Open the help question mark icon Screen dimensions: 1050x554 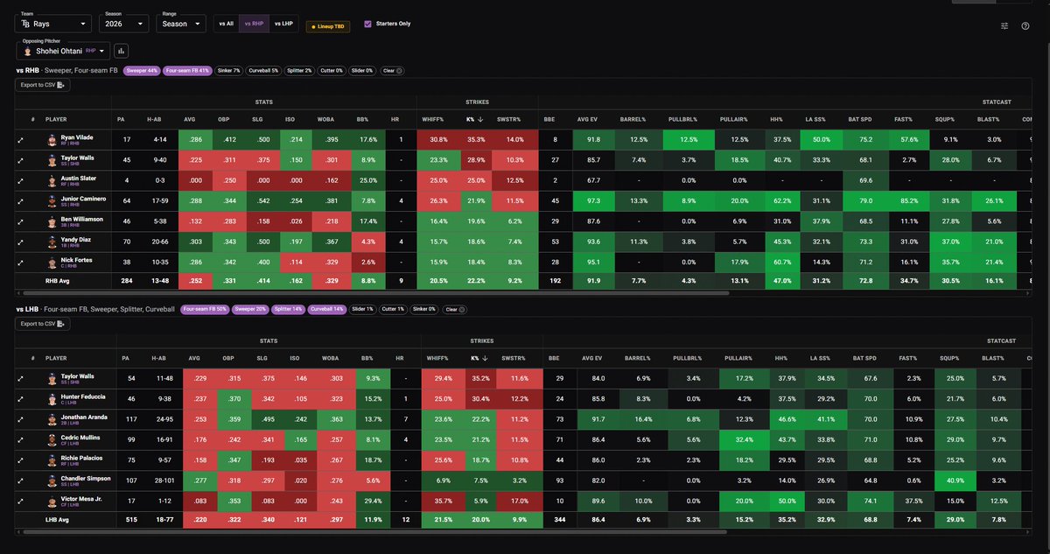[x=1025, y=25]
